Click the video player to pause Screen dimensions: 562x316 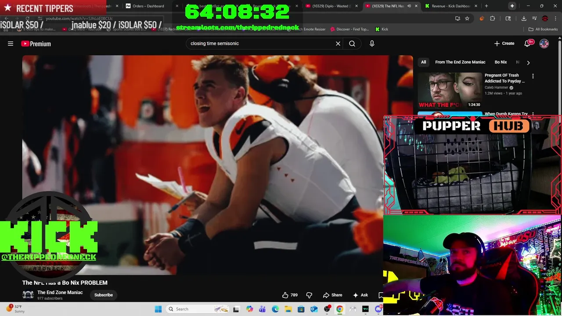(217, 165)
